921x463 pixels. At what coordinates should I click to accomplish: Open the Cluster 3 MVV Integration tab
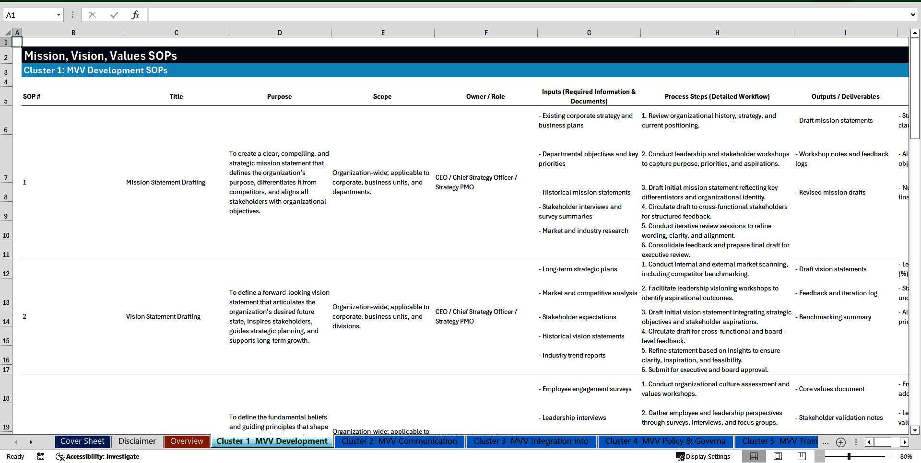[531, 441]
